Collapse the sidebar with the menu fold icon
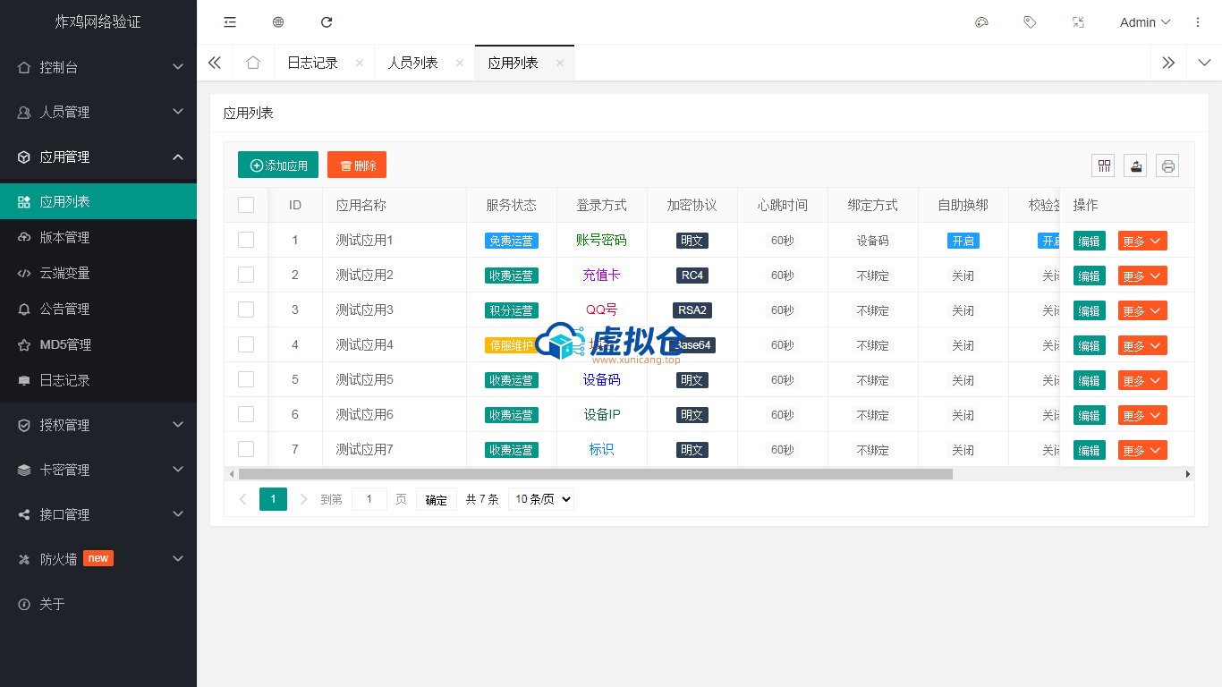This screenshot has width=1222, height=687. click(230, 22)
